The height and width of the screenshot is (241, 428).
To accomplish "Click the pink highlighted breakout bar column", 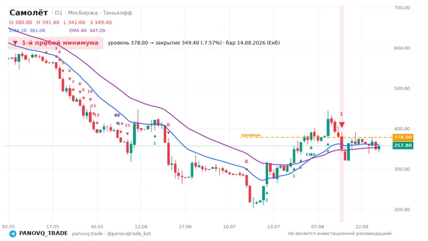I will (342, 113).
